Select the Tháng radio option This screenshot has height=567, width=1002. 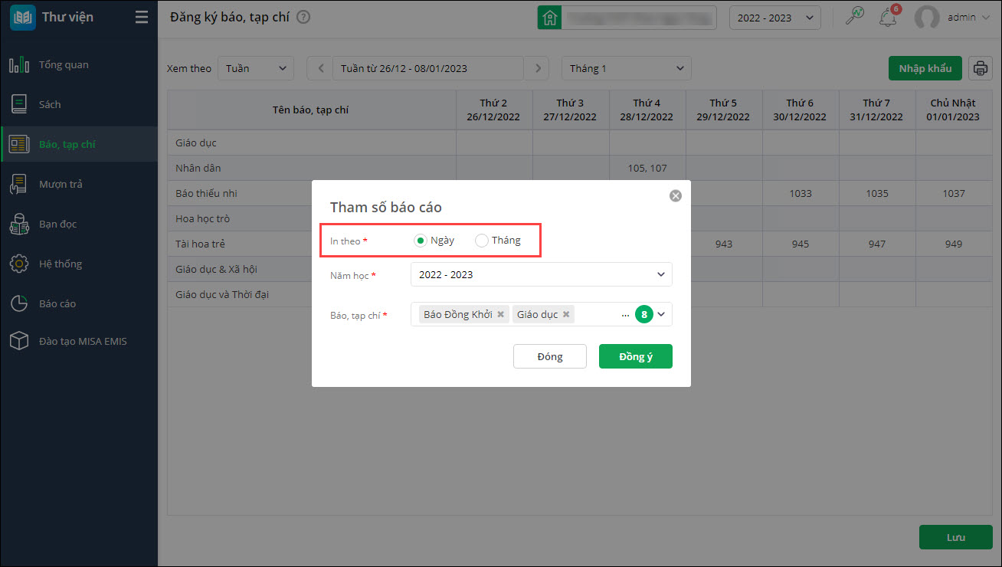[x=482, y=241]
